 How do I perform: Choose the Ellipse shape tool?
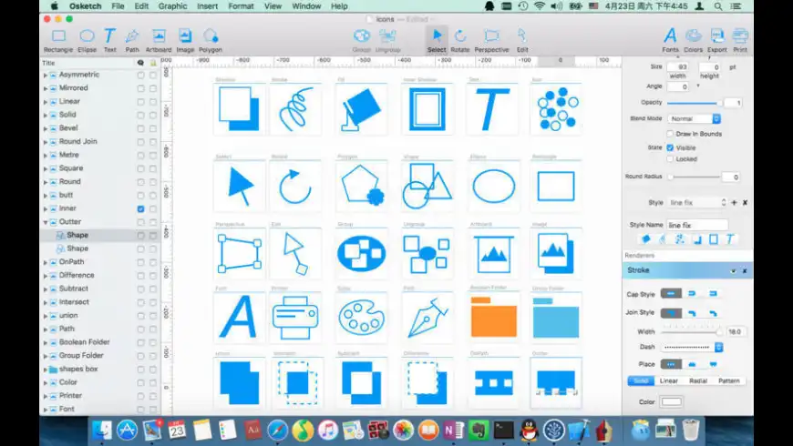tap(87, 37)
